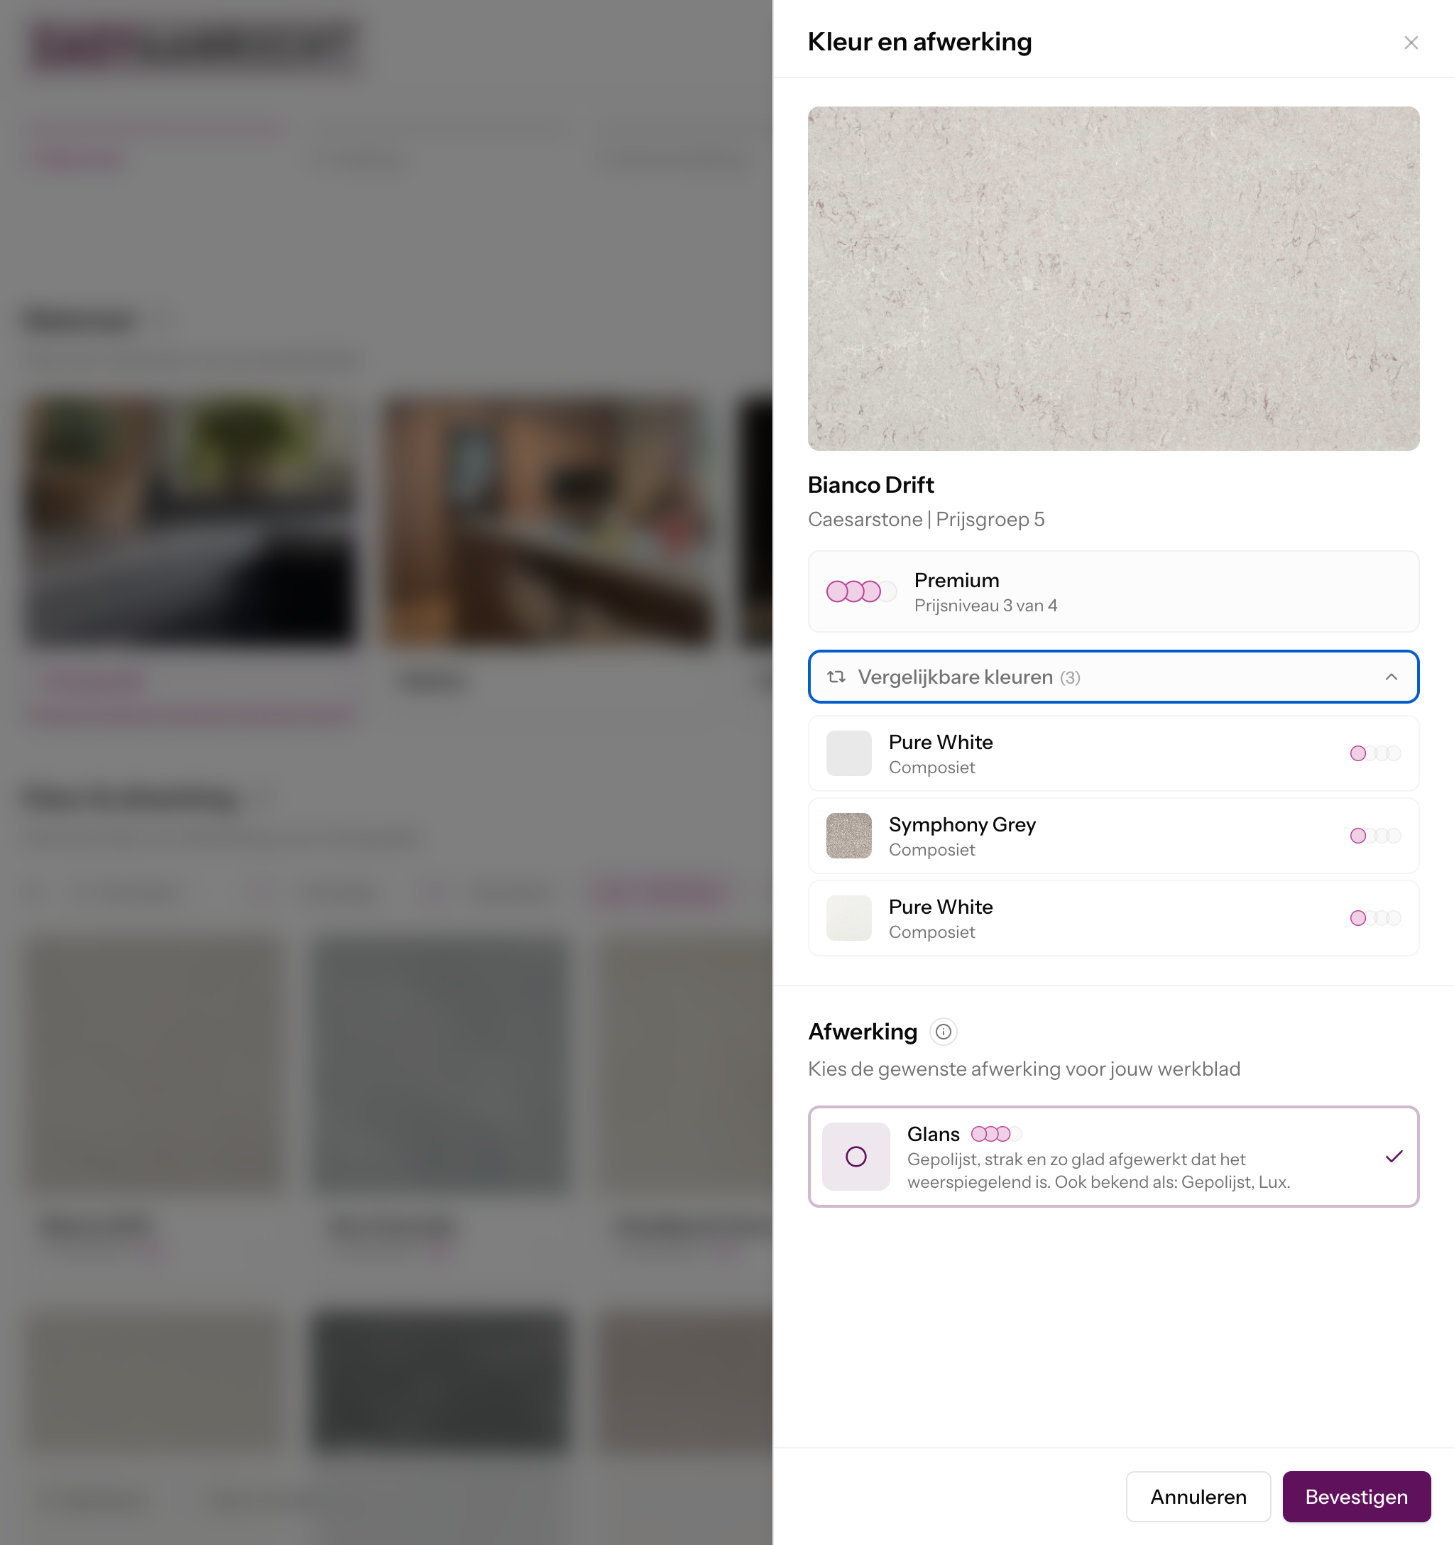
Task: Click the checkmark on the Glans option
Action: pos(1394,1157)
